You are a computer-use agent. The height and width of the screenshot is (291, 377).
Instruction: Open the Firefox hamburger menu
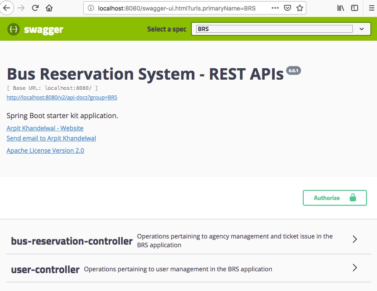(370, 8)
